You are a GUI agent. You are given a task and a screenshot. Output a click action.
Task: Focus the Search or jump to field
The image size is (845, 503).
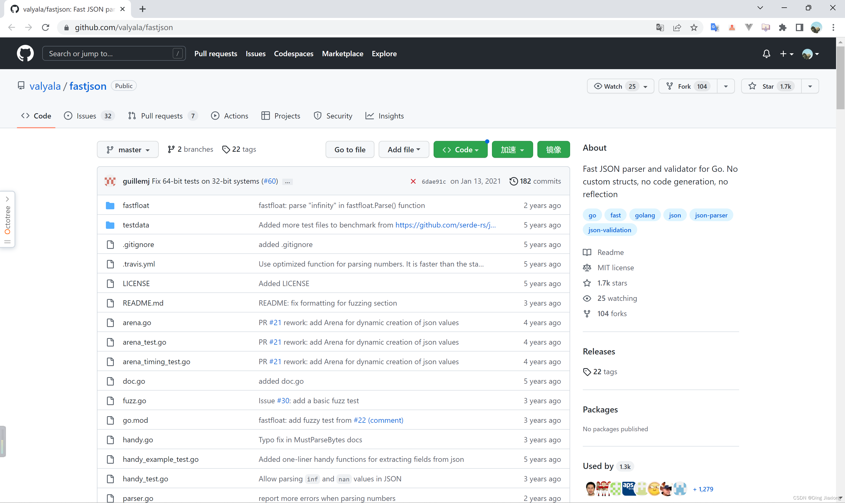pos(114,54)
